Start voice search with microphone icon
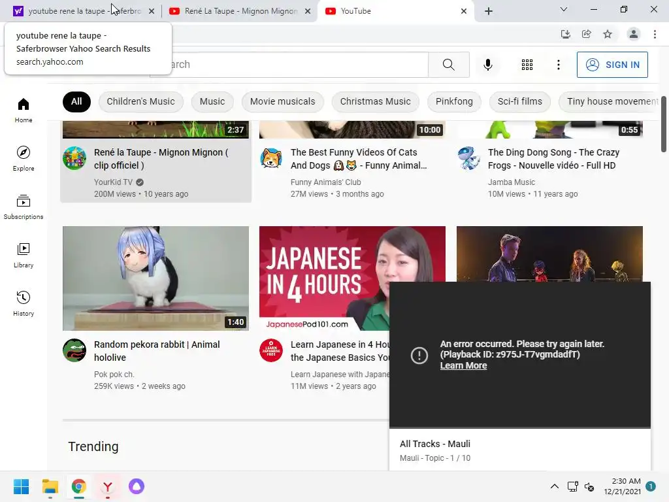 pos(488,65)
